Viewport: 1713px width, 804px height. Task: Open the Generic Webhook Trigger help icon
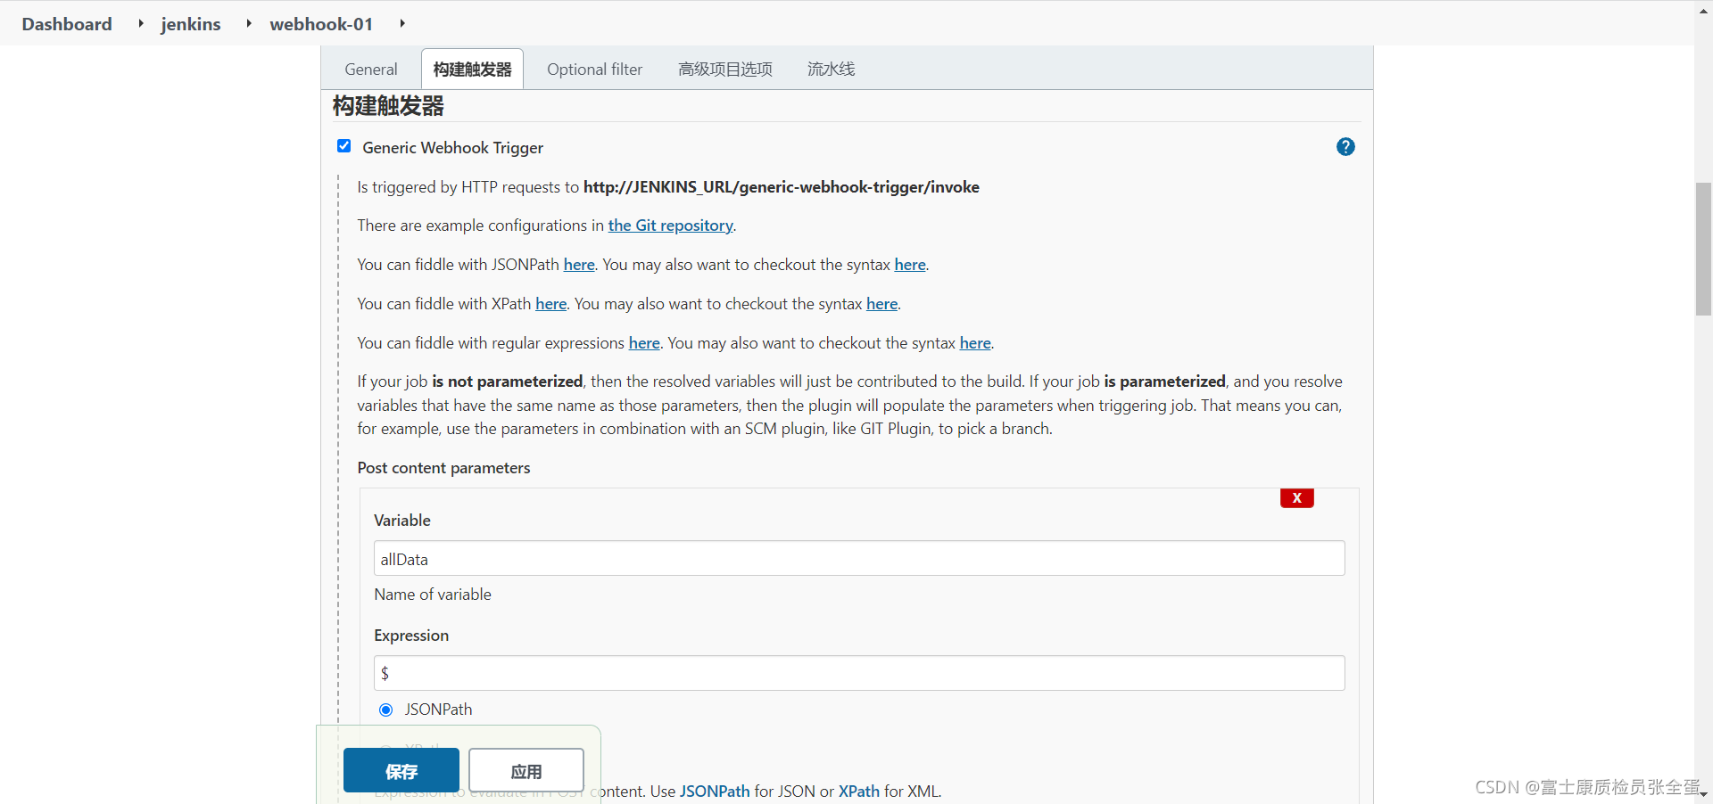tap(1345, 146)
